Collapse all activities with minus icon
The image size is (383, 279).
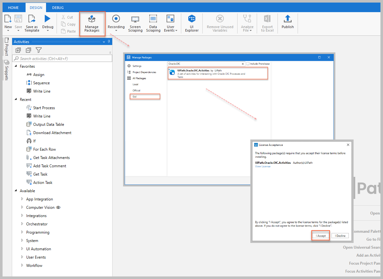click(x=28, y=50)
